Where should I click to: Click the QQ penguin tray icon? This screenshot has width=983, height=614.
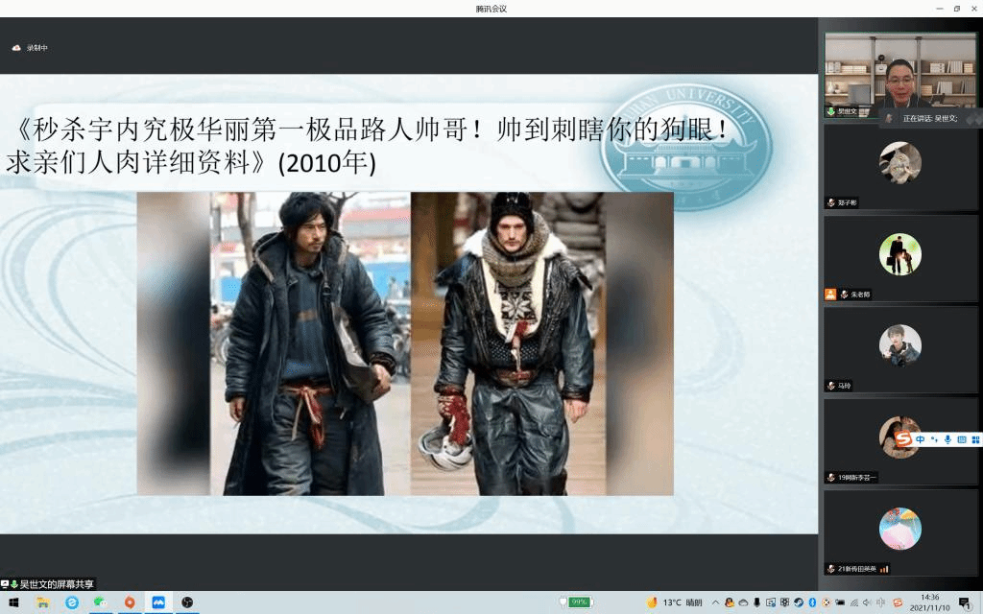pos(730,602)
